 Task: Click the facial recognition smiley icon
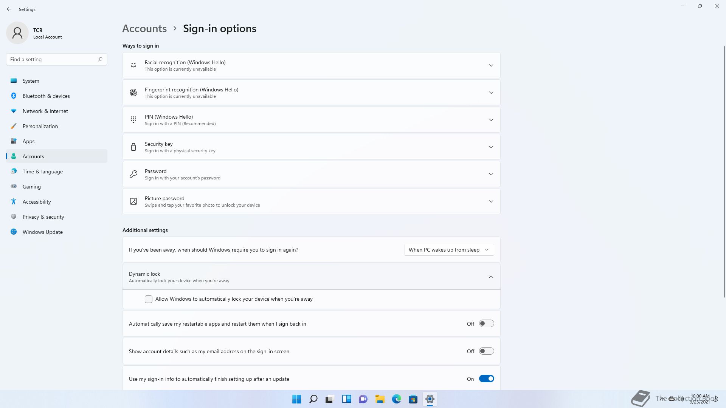click(x=133, y=65)
